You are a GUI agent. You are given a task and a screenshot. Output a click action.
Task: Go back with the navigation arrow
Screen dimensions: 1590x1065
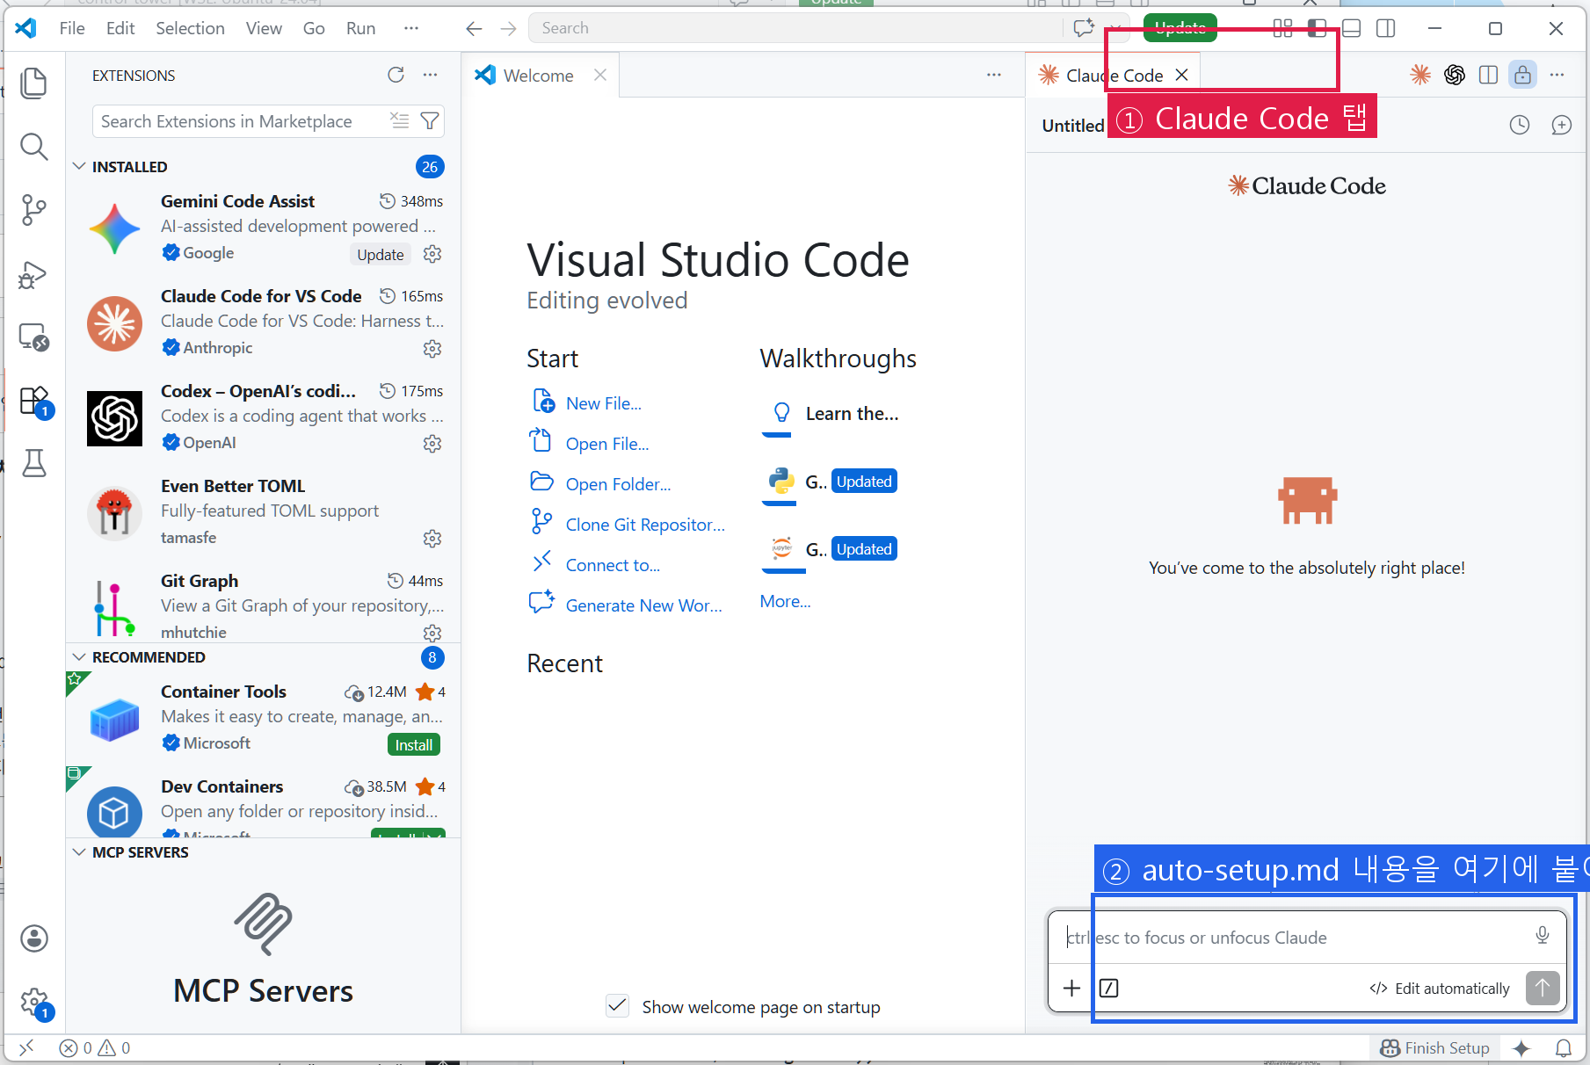[x=474, y=28]
